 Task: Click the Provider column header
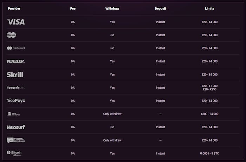(x=14, y=8)
